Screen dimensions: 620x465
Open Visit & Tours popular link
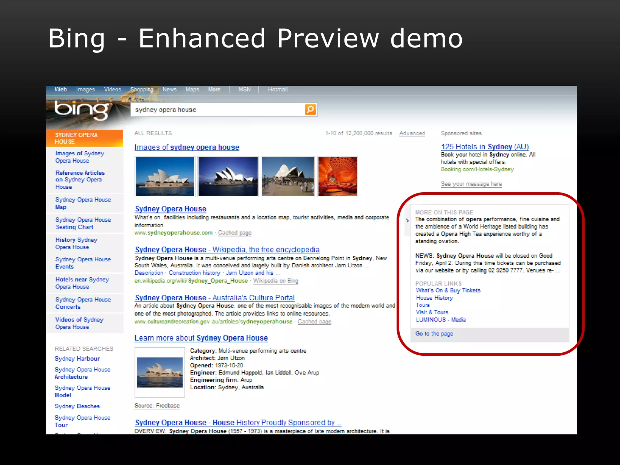pyautogui.click(x=432, y=312)
